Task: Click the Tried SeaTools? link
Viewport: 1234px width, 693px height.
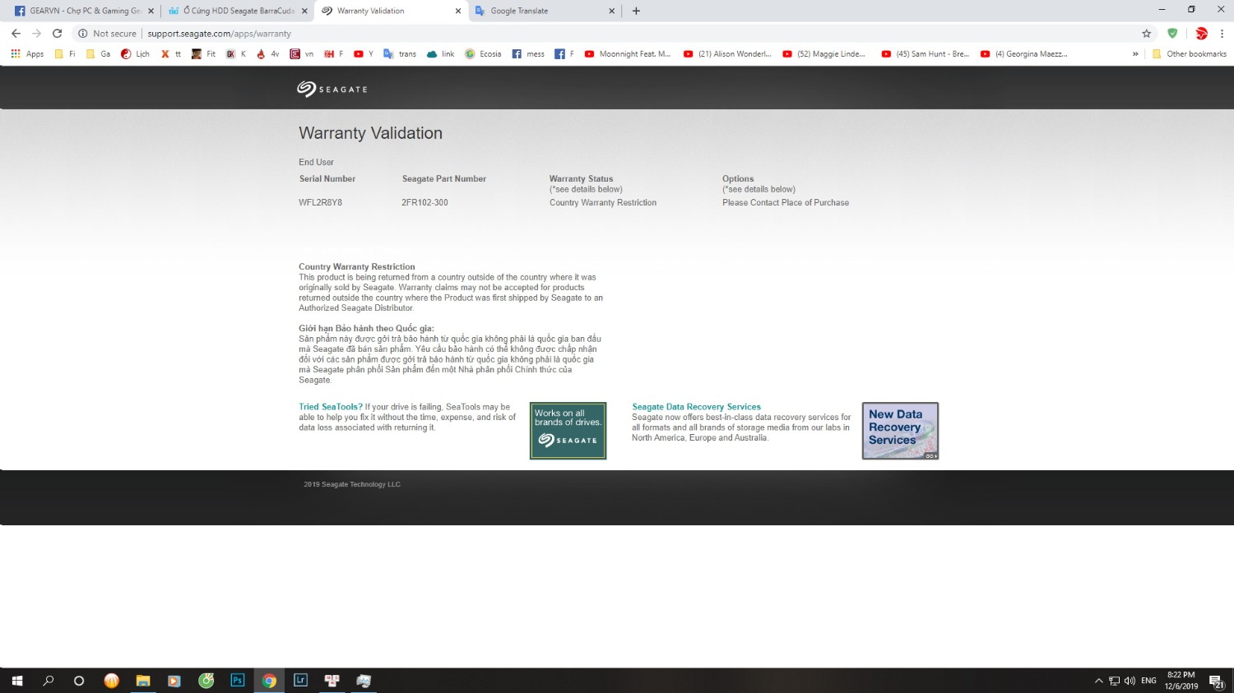Action: 330,407
